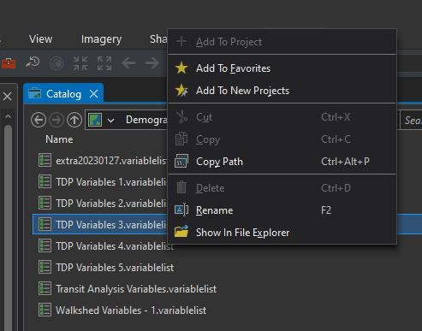
Task: Click the map location icon in path bar
Action: click(95, 120)
